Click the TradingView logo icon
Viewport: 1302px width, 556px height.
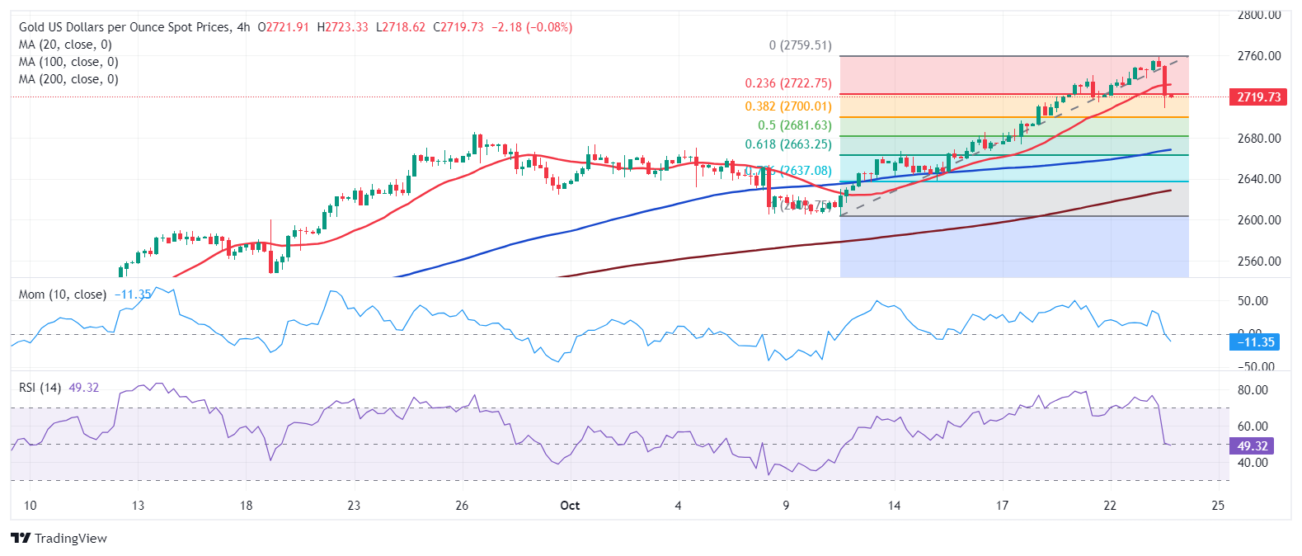tap(21, 538)
